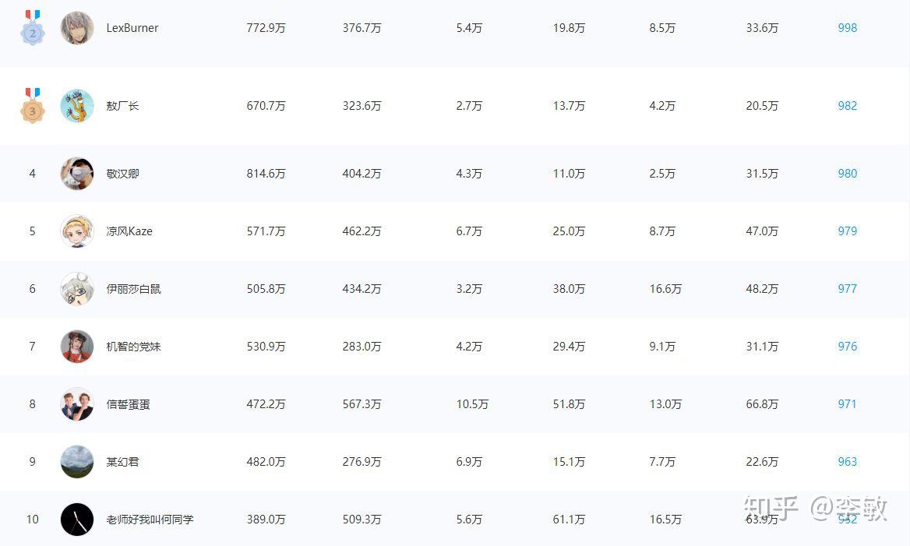Open the 971 score for 信誓蛋蛋
The height and width of the screenshot is (546, 910).
[847, 404]
